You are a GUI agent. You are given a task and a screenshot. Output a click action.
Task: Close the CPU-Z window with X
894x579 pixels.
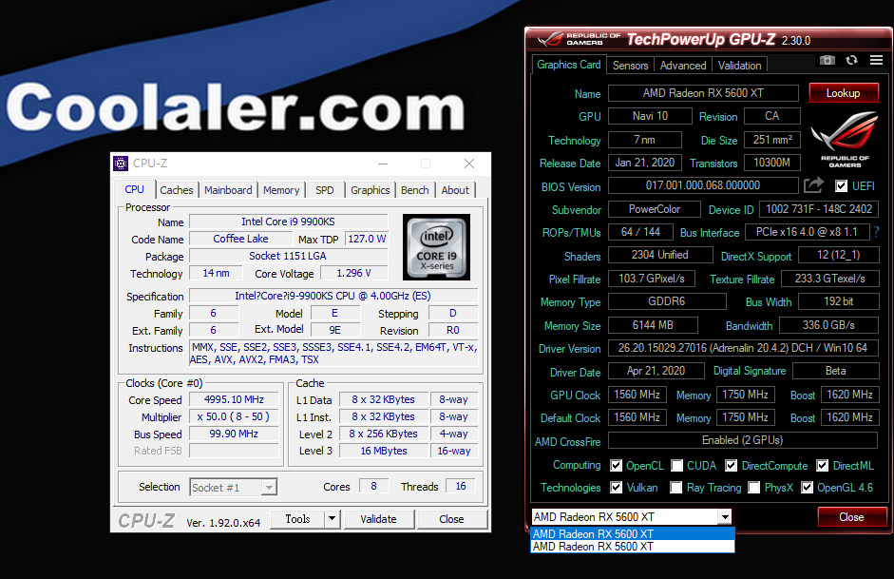coord(469,164)
